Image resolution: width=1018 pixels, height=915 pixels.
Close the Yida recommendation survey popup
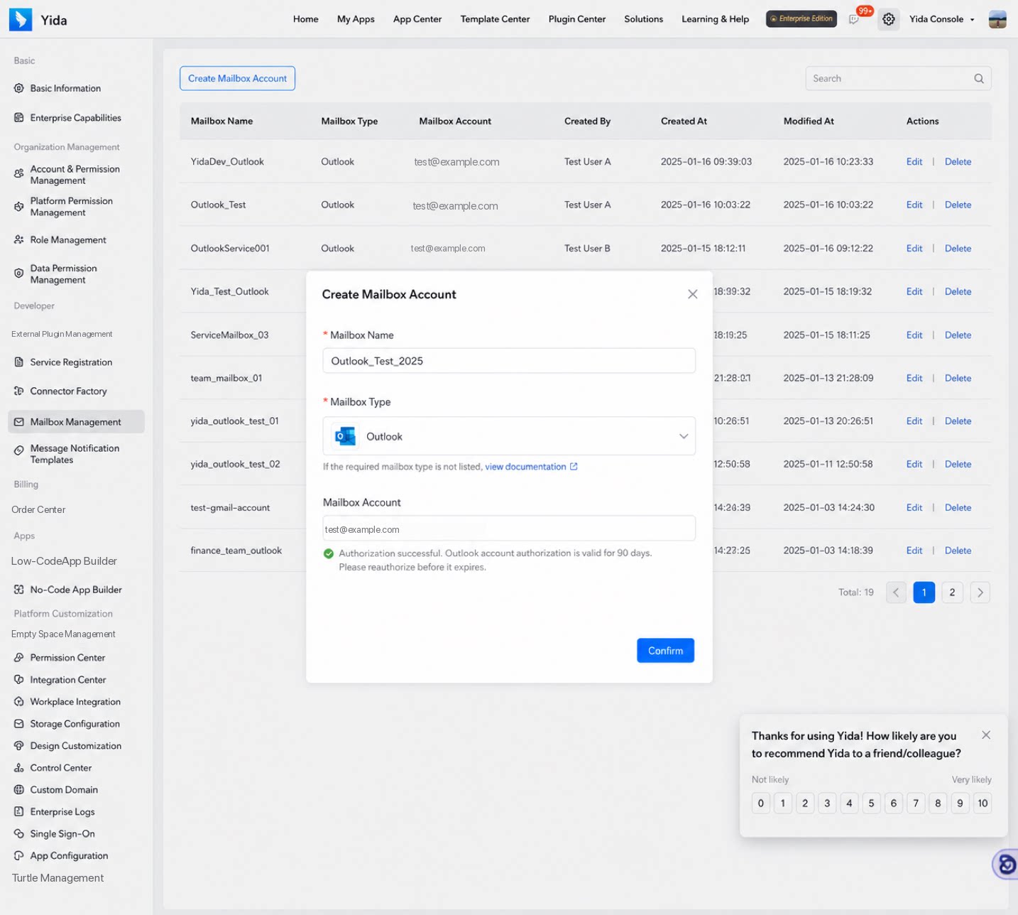point(986,735)
